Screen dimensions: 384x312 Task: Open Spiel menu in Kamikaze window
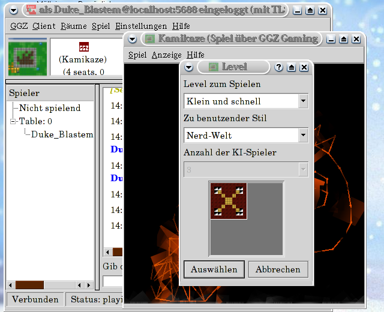pyautogui.click(x=137, y=55)
